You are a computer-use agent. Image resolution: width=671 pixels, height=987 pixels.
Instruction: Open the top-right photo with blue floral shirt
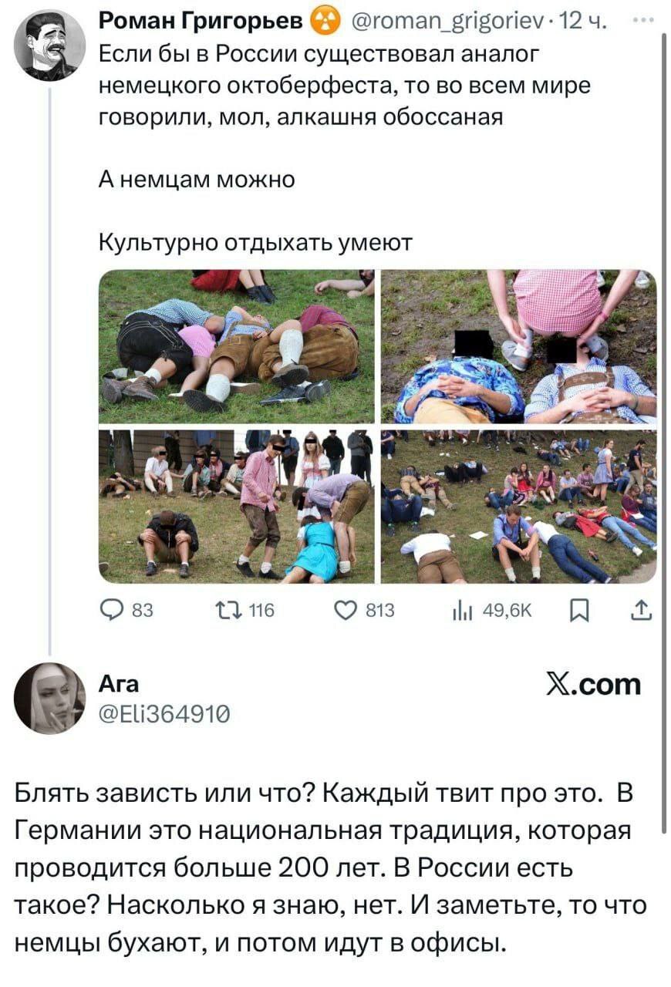coord(518,346)
